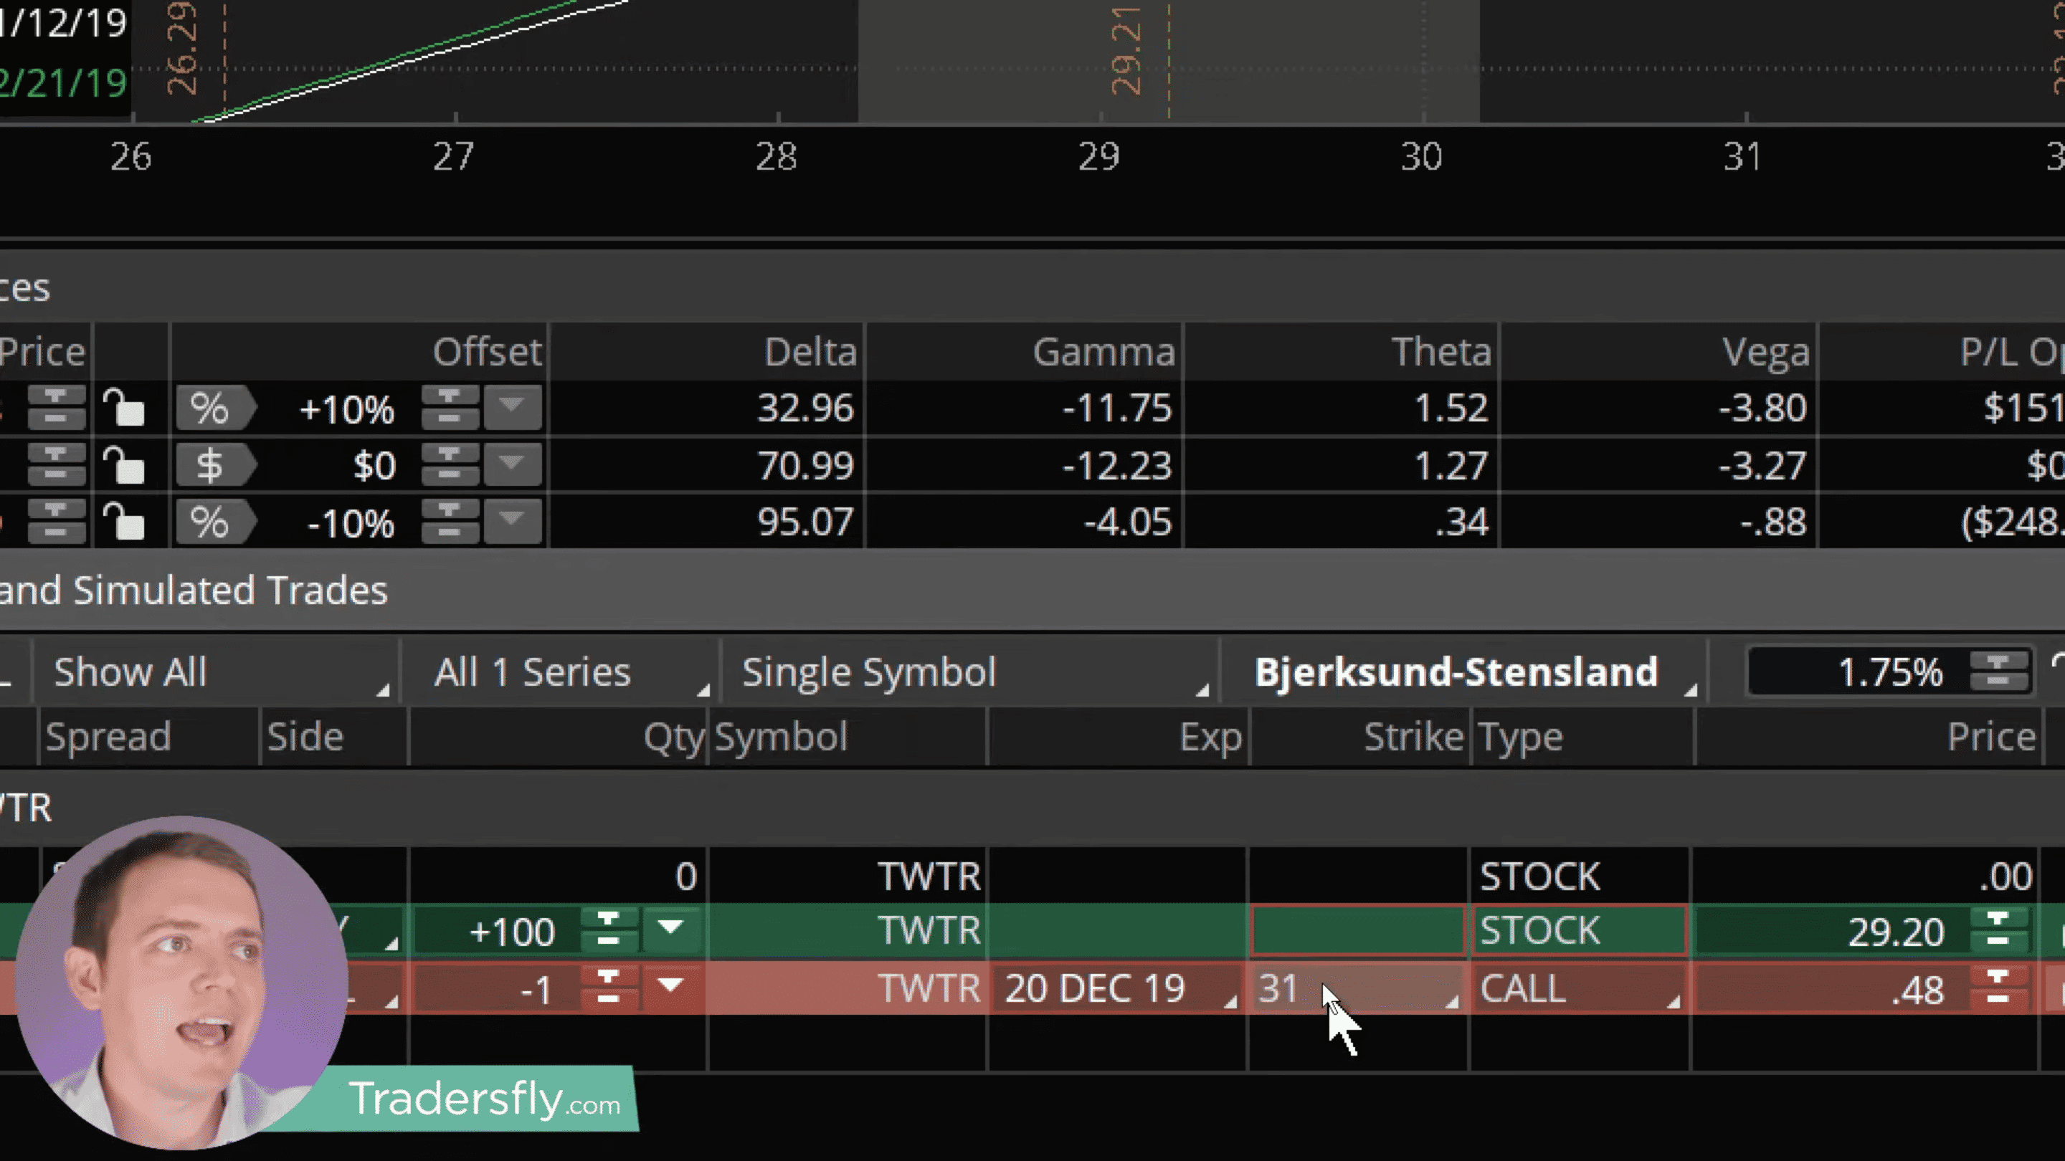Adjust the +10% offset stepper

[450, 407]
